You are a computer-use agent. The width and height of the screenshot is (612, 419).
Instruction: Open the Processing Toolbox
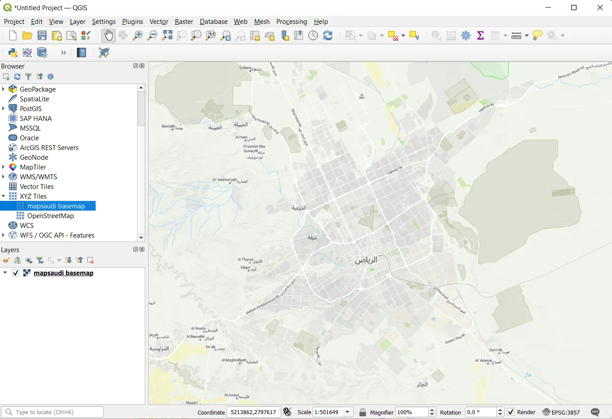pos(466,35)
